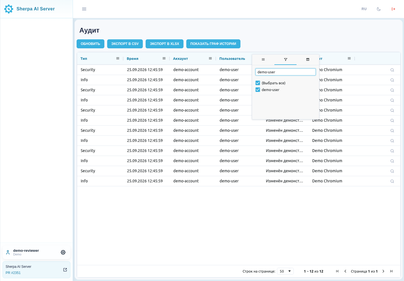The width and height of the screenshot is (404, 281).
Task: Open the rows-per-page dropdown showing 50
Action: point(285,271)
